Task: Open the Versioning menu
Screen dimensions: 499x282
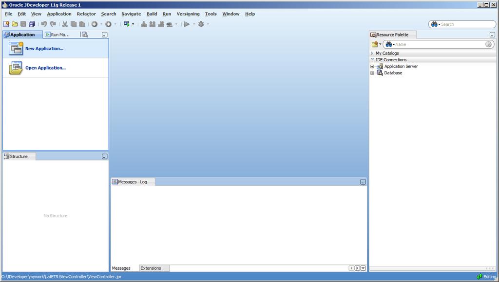Action: click(188, 14)
